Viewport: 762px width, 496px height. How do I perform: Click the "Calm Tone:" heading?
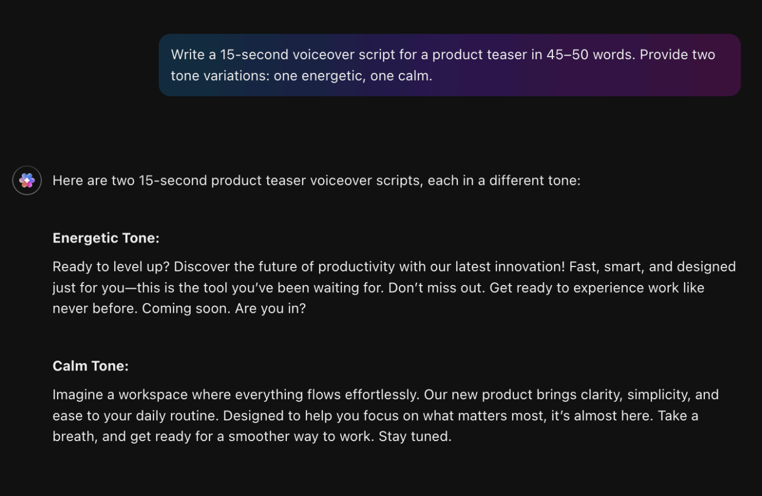tap(90, 366)
